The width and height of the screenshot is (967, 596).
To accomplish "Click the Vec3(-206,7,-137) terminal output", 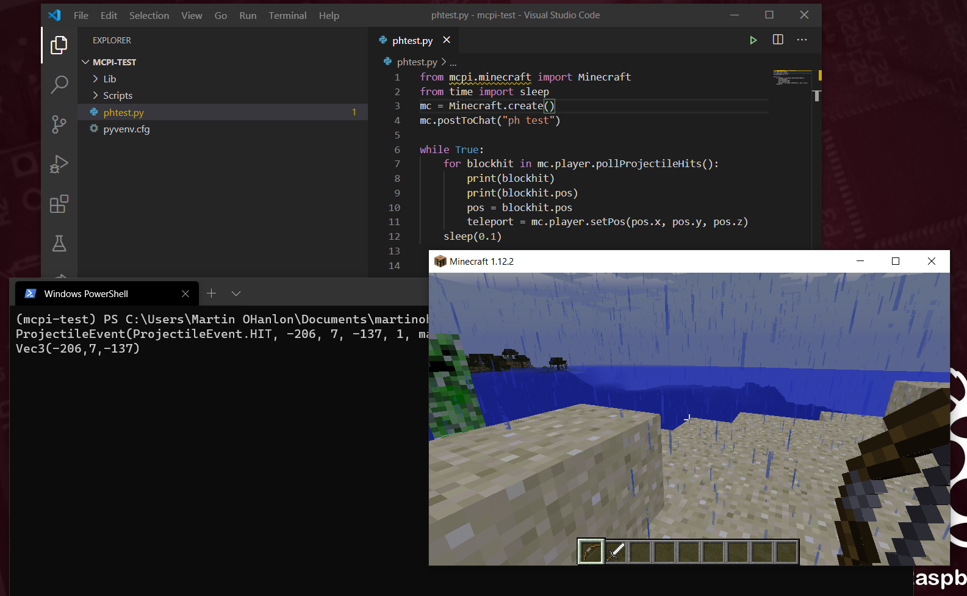I will click(x=77, y=348).
